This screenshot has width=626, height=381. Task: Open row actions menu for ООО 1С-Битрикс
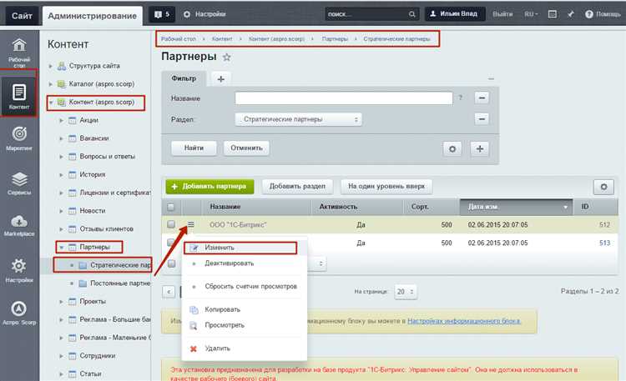(191, 224)
